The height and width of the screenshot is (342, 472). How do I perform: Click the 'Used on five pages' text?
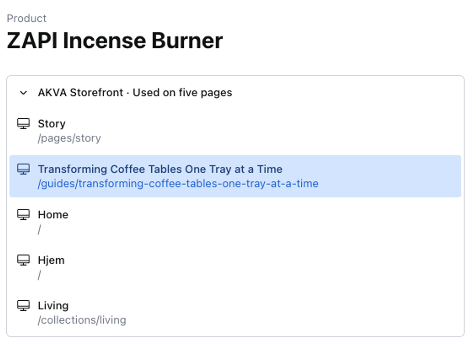coord(183,93)
